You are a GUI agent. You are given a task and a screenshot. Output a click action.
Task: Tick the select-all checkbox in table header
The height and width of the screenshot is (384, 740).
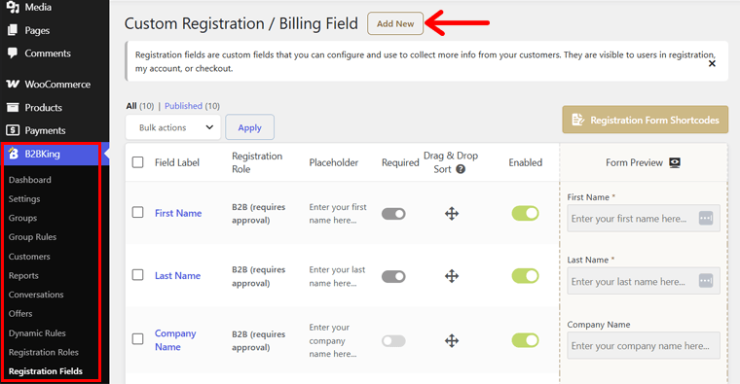(138, 162)
